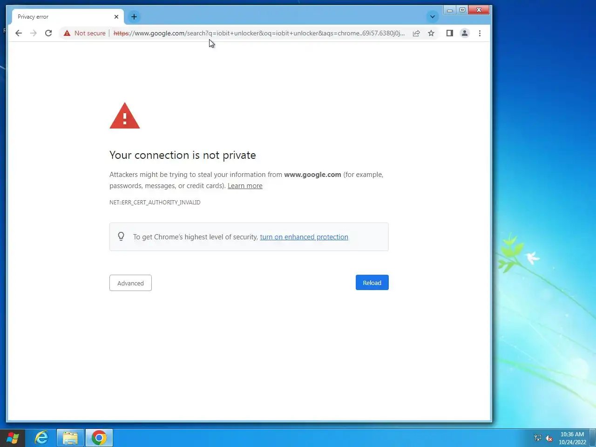Open the side panel icon

449,33
